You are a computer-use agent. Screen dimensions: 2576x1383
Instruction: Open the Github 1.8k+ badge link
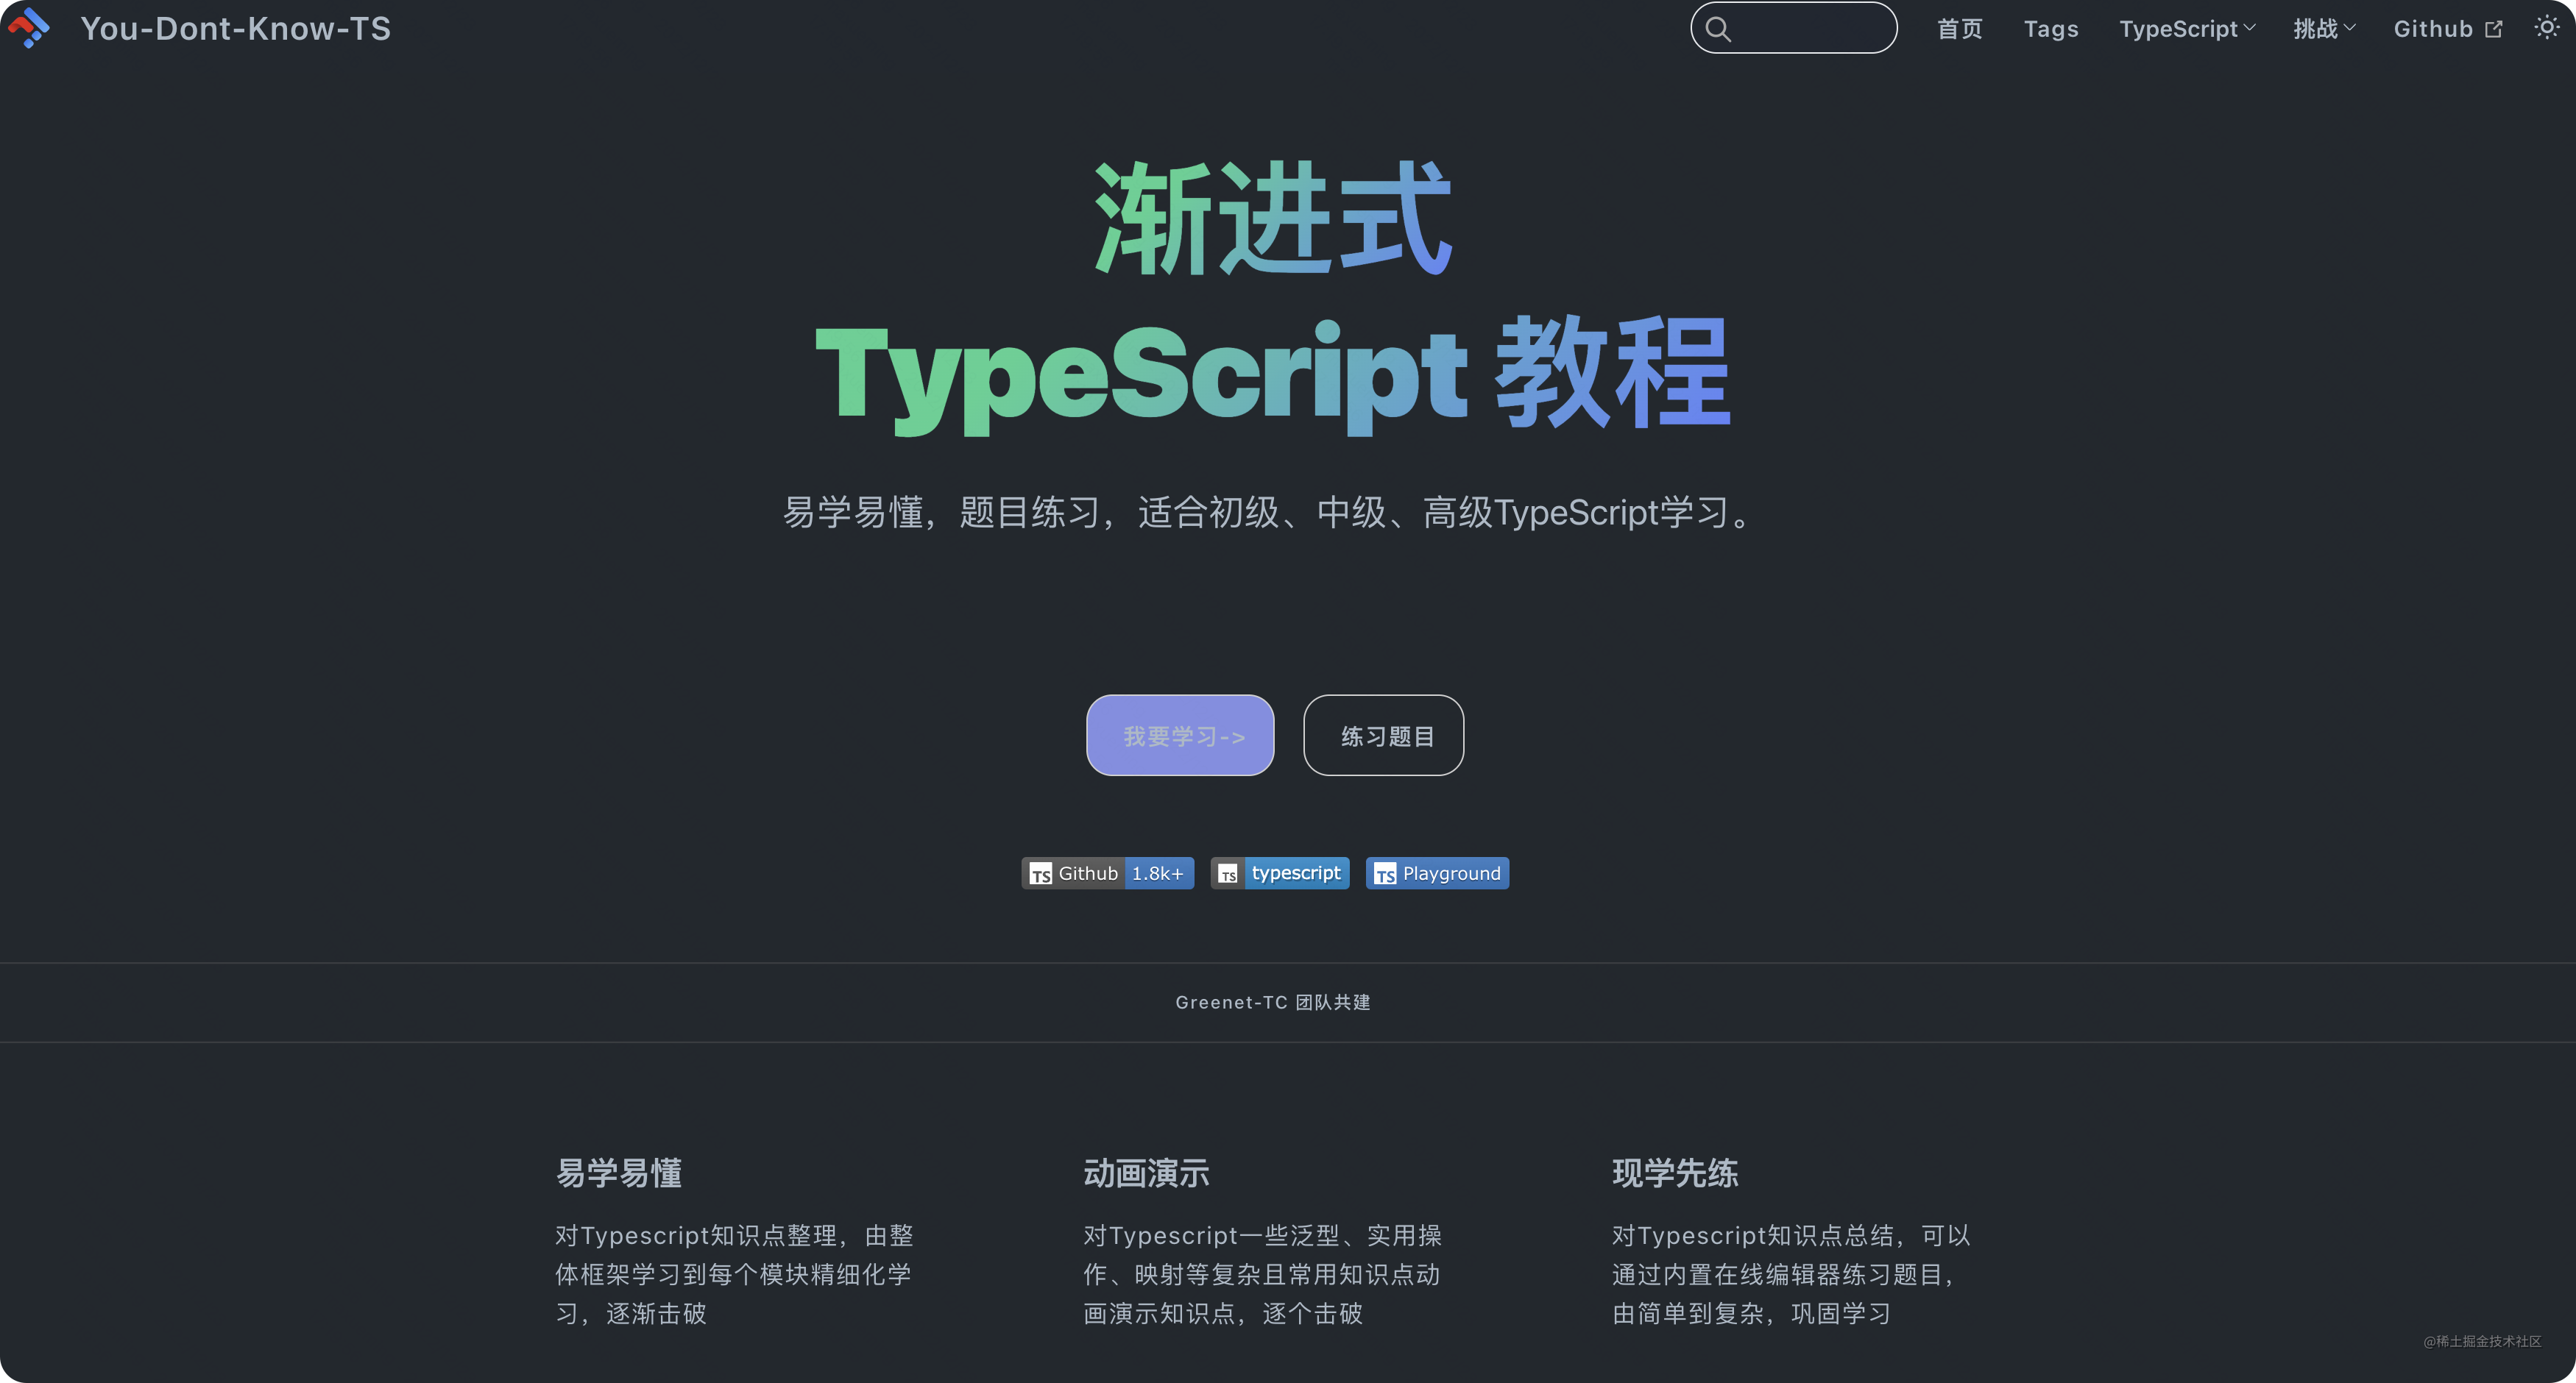[1106, 872]
